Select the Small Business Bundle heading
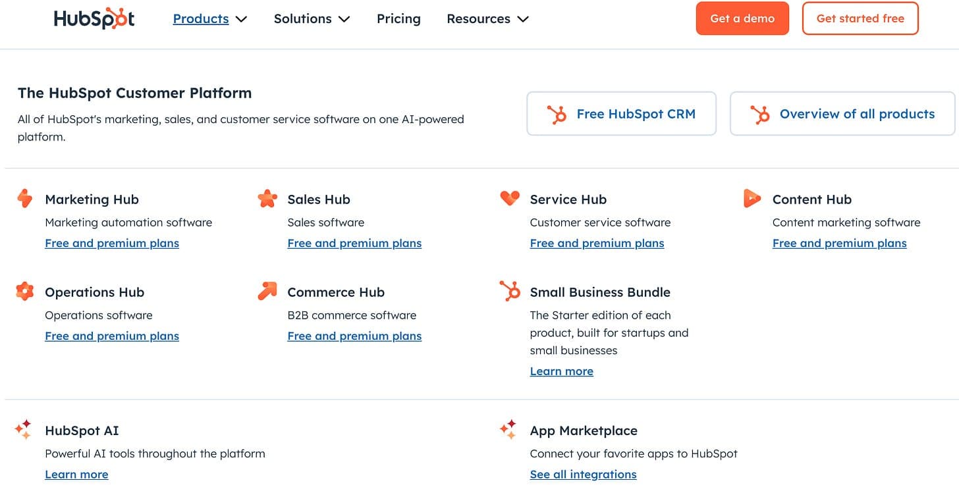Viewport: 959px width, 491px height. [x=600, y=292]
